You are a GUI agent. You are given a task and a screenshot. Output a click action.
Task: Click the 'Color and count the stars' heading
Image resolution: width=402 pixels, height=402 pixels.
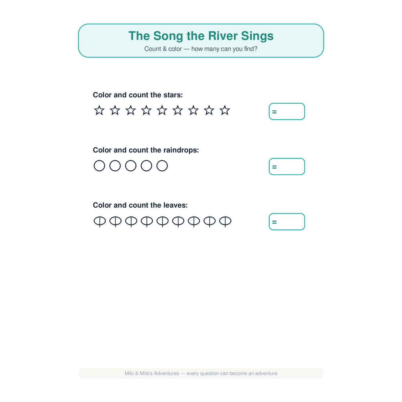(138, 95)
